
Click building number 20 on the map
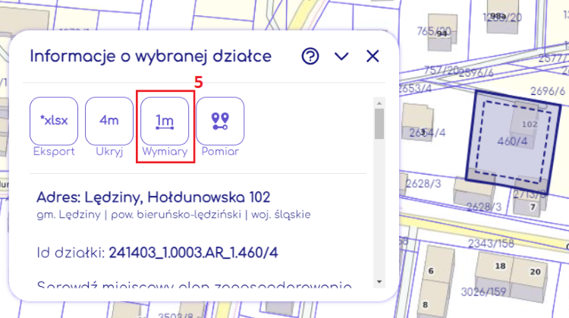[x=536, y=272]
